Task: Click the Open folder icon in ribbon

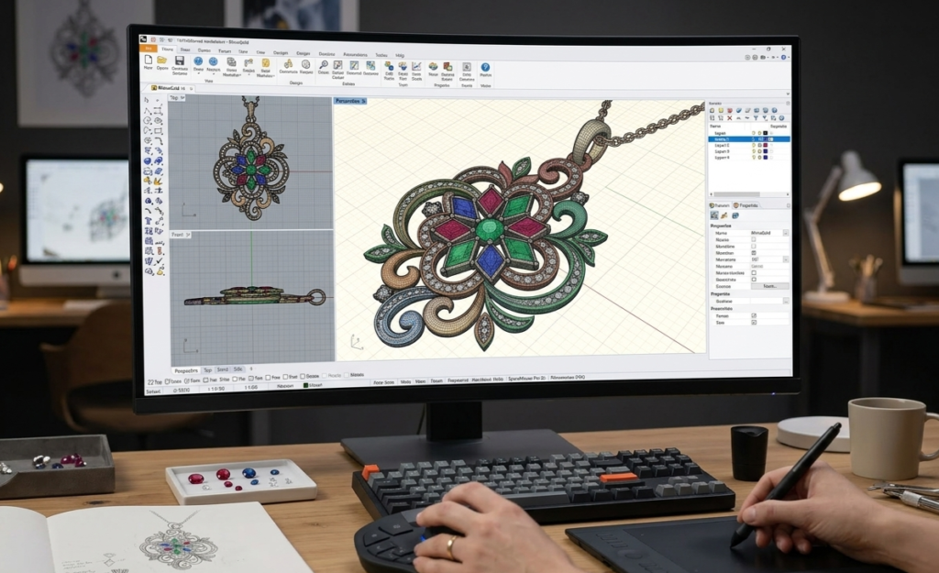Action: [162, 61]
